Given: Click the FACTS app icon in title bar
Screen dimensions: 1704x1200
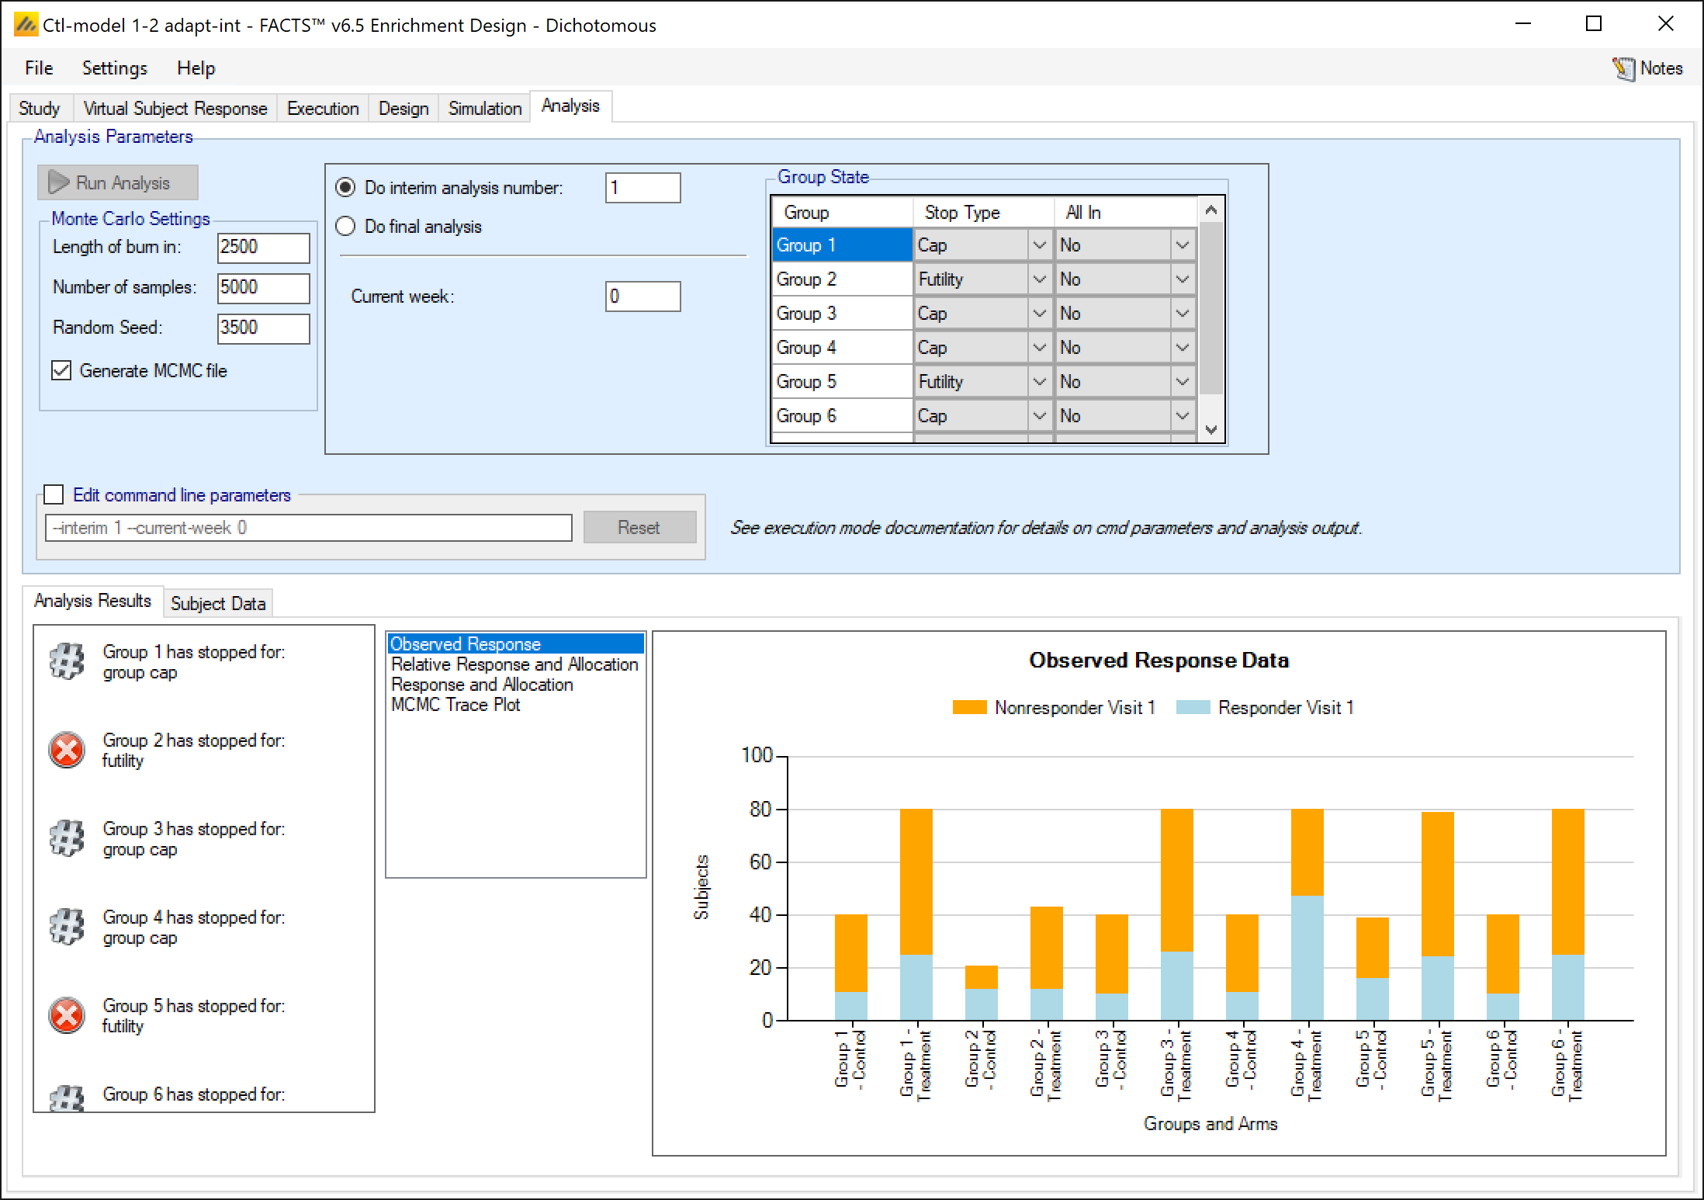Looking at the screenshot, I should 26,25.
